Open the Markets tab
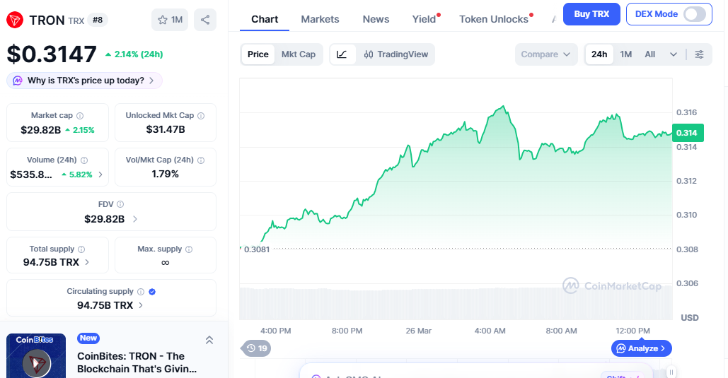The image size is (728, 378). [x=320, y=20]
